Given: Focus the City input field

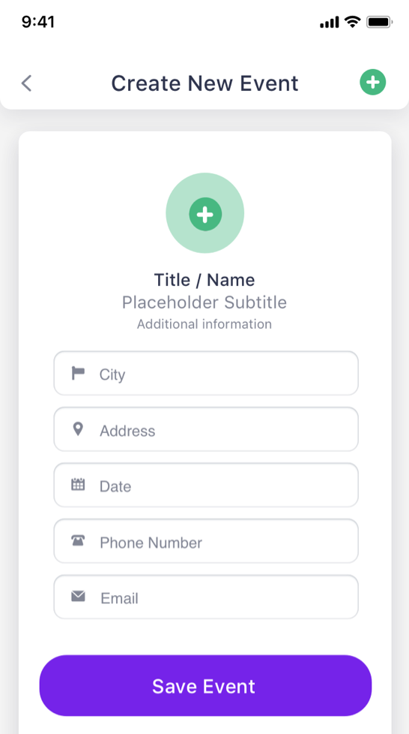Looking at the screenshot, I should 206,374.
